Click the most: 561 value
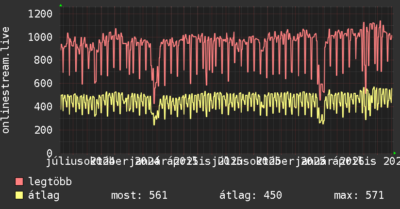The image size is (400, 209). point(139,195)
